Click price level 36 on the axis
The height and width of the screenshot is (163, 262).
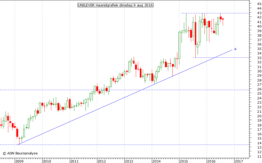point(259,44)
